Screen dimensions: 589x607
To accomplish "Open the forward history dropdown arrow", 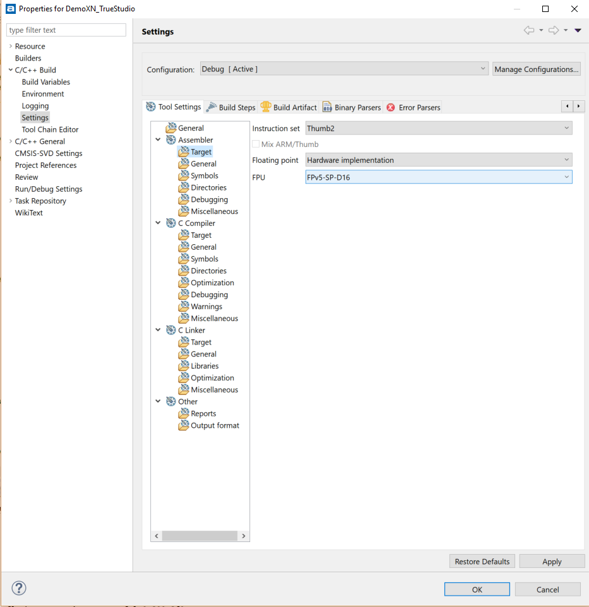I will (566, 30).
